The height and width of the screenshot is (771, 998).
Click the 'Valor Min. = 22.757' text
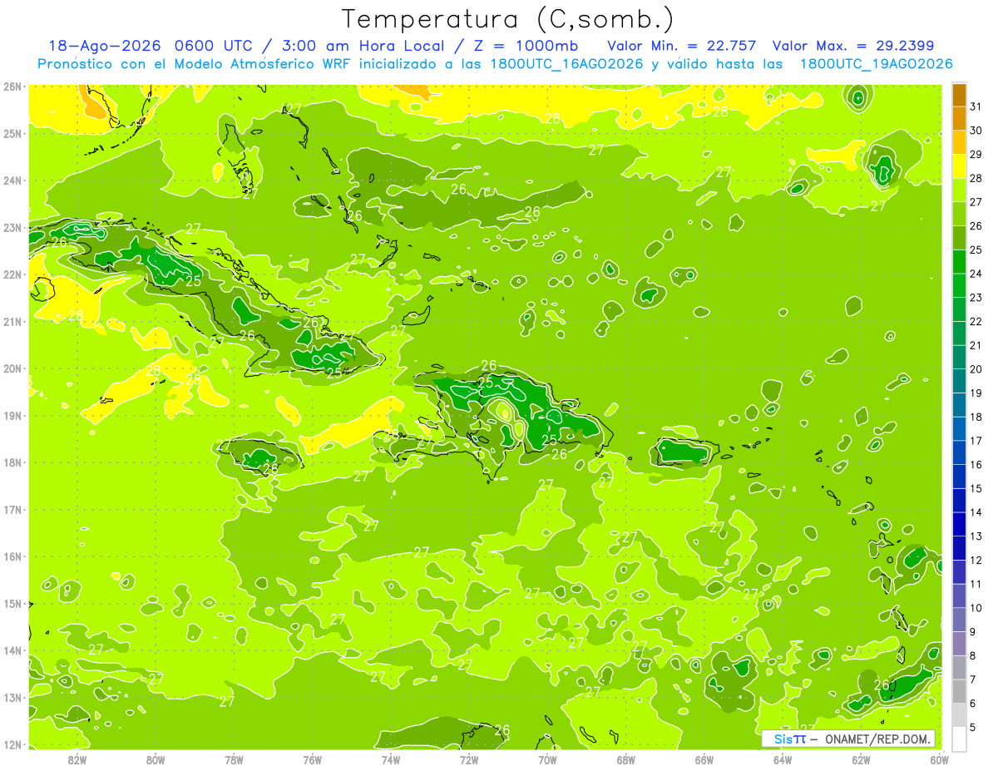point(682,47)
